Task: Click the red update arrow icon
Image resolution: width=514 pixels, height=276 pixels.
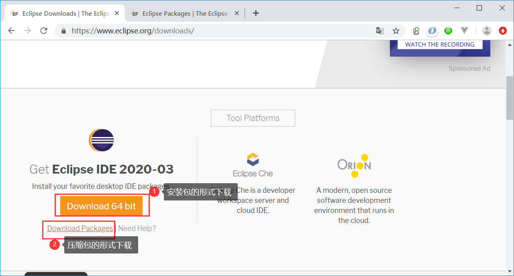Action: pos(503,31)
